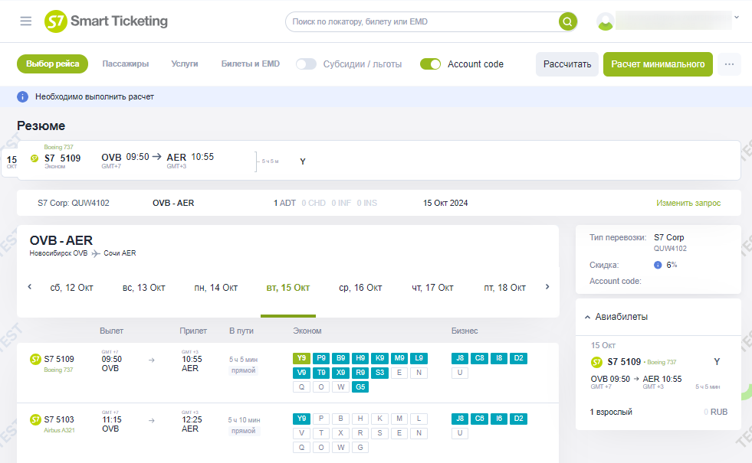Select the date пт, 18 Окт
This screenshot has width=752, height=463.
click(504, 288)
